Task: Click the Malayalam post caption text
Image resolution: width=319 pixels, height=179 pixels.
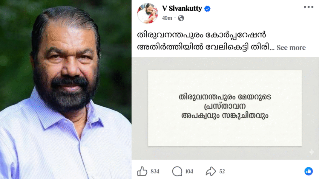Action: (x=205, y=41)
